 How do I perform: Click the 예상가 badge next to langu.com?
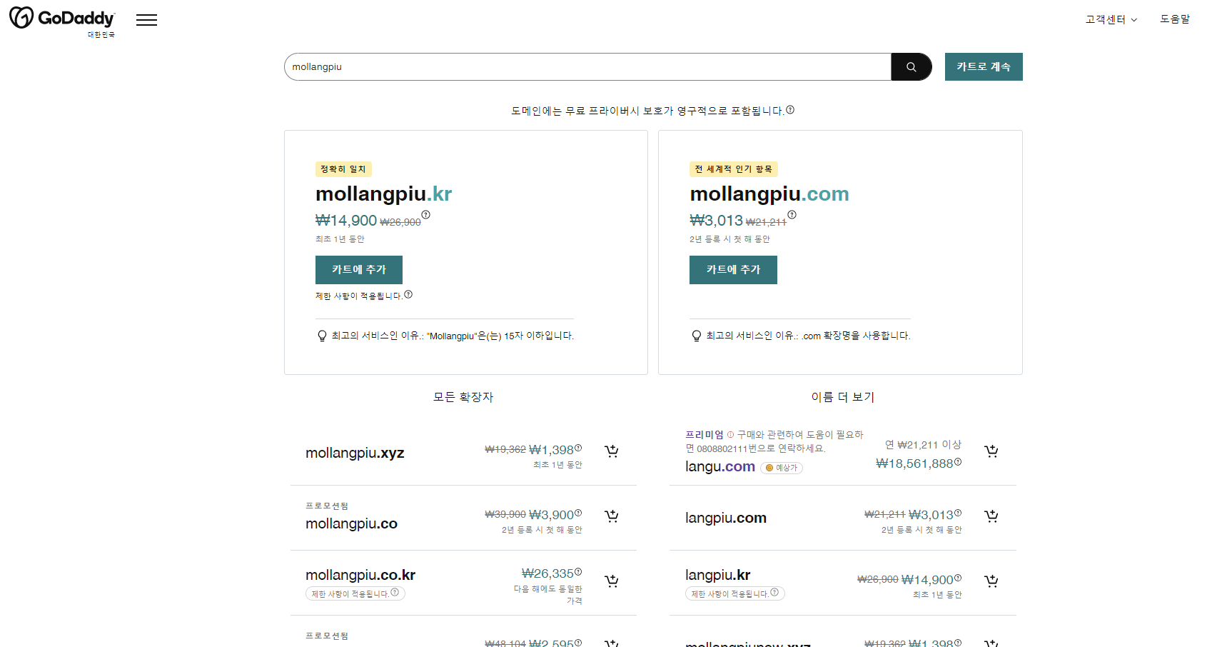pyautogui.click(x=782, y=468)
